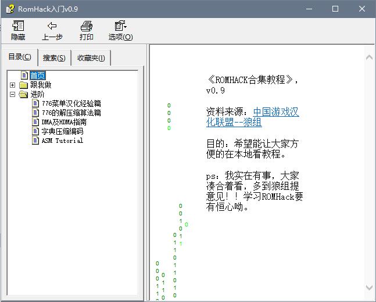This screenshot has height=302, width=376.
Task: Switch to the 搜索(S) tab
Action: (54, 58)
